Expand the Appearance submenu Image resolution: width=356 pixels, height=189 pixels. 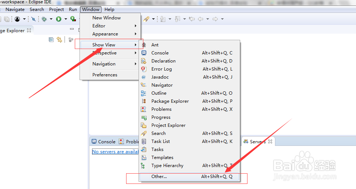point(110,34)
